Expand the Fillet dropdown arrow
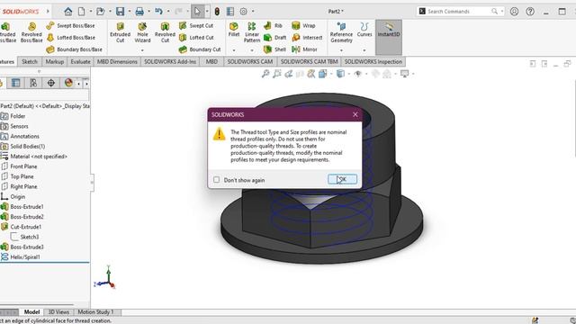The height and width of the screenshot is (324, 576). pos(234,50)
